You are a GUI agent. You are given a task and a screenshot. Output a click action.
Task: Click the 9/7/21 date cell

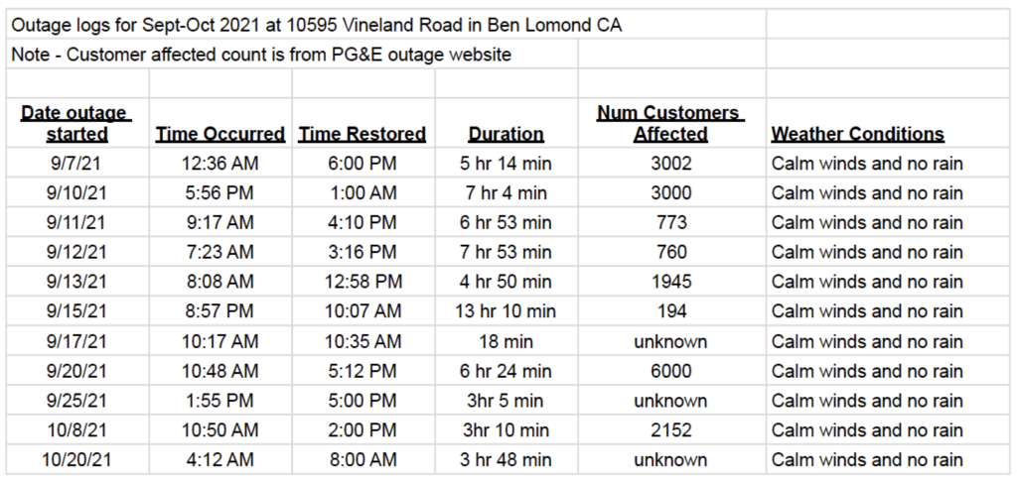[x=77, y=163]
